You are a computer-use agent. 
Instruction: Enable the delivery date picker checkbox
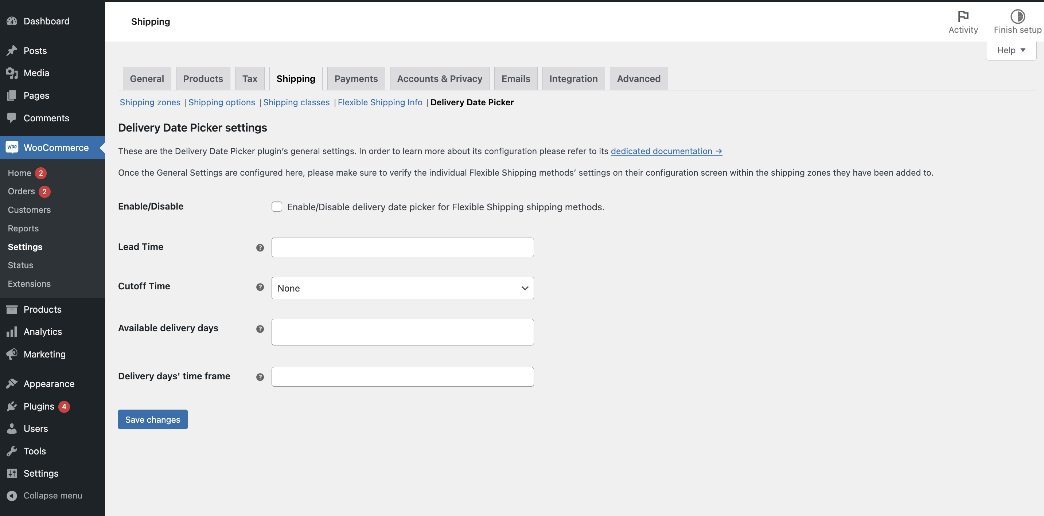pyautogui.click(x=276, y=207)
